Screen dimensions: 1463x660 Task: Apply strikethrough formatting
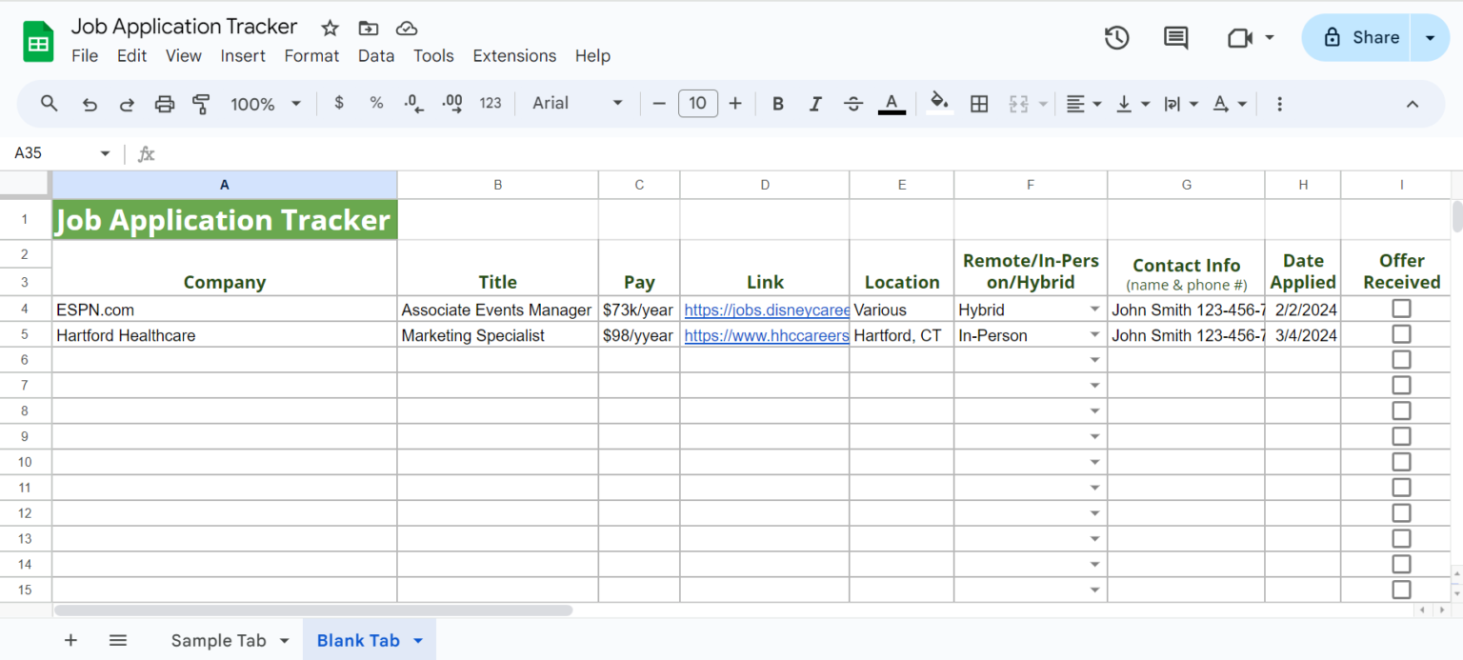852,103
